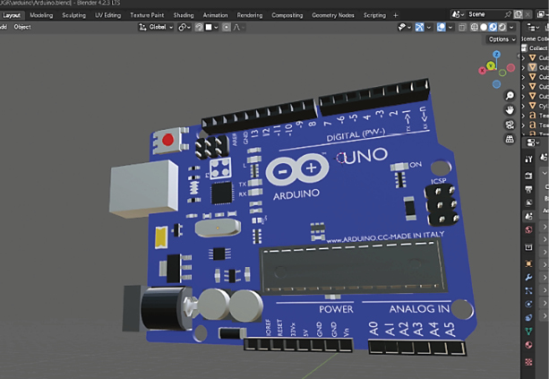The width and height of the screenshot is (549, 379).
Task: Open the Collection properties tab
Action: pyautogui.click(x=528, y=247)
